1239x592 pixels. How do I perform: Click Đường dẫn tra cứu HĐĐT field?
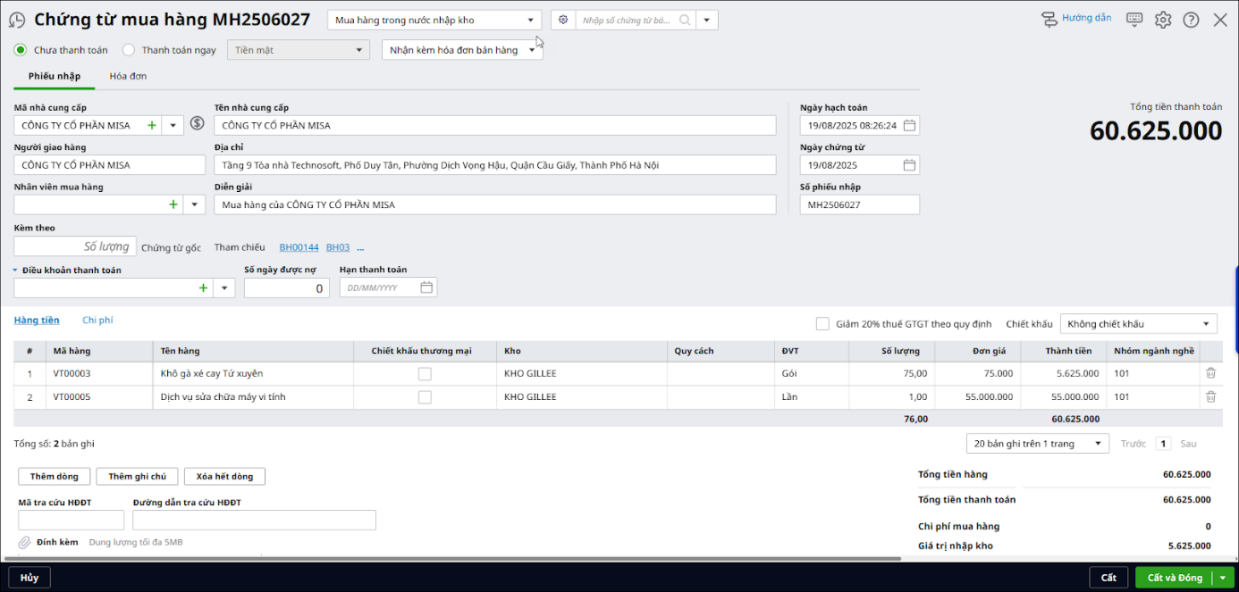coord(254,520)
